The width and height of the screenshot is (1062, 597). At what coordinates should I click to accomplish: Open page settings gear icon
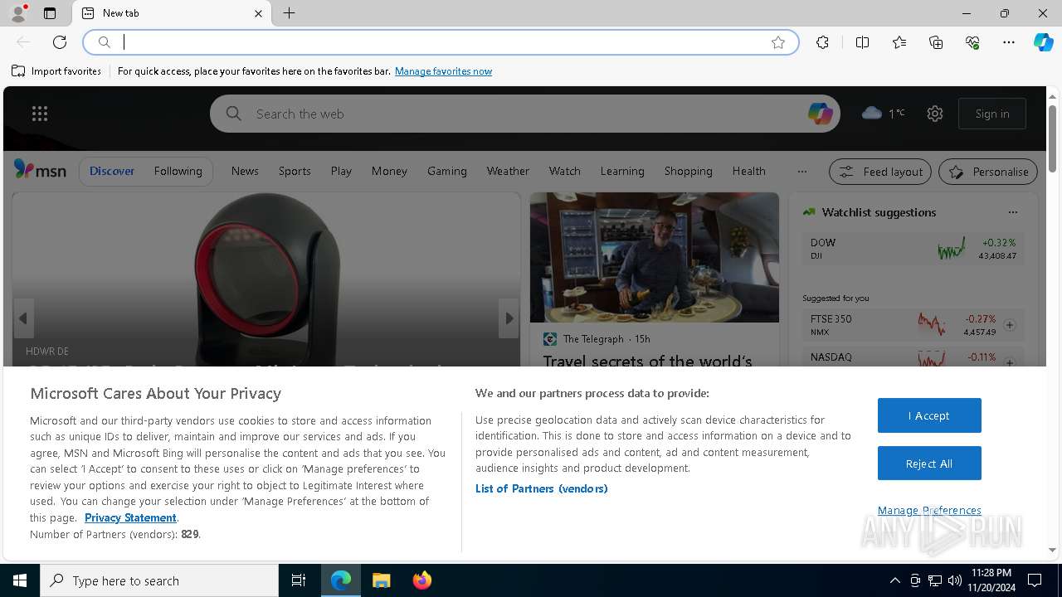(x=935, y=114)
